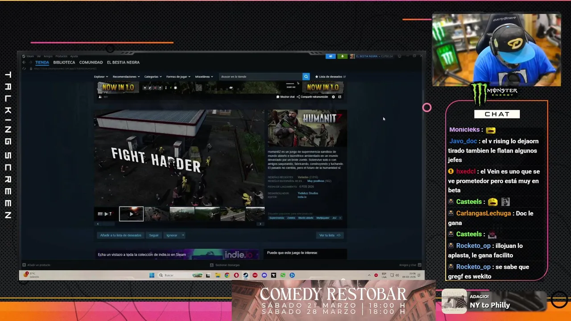Click the Añadir un producto button
The height and width of the screenshot is (321, 571).
point(37,265)
